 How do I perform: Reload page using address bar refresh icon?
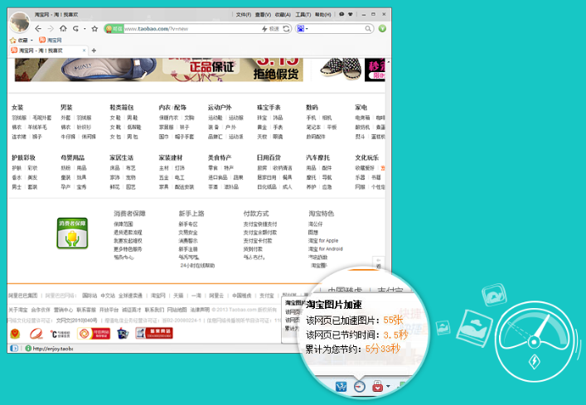tap(287, 29)
